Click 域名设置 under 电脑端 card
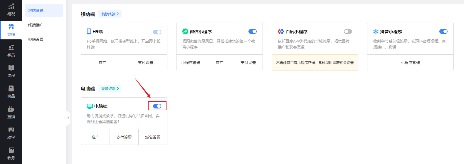Screen dimensions: 464x164 pos(153,137)
